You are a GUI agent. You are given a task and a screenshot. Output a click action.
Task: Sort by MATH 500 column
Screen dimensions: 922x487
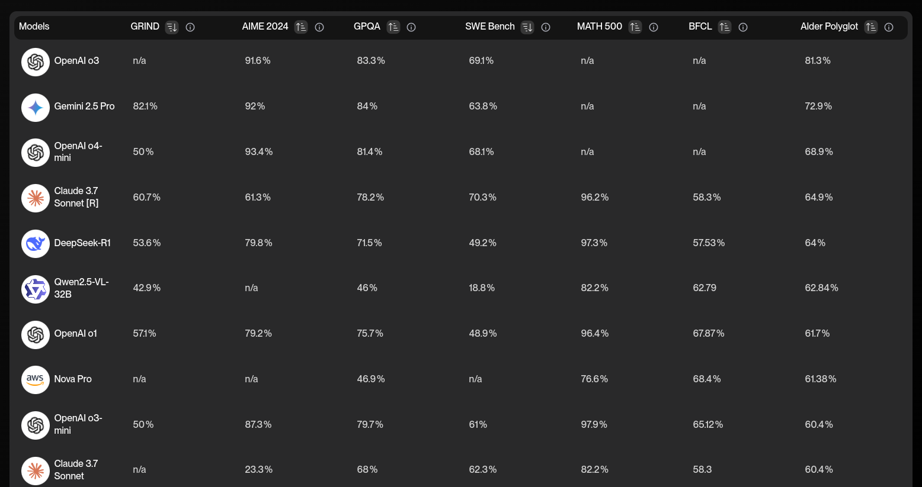click(x=635, y=27)
